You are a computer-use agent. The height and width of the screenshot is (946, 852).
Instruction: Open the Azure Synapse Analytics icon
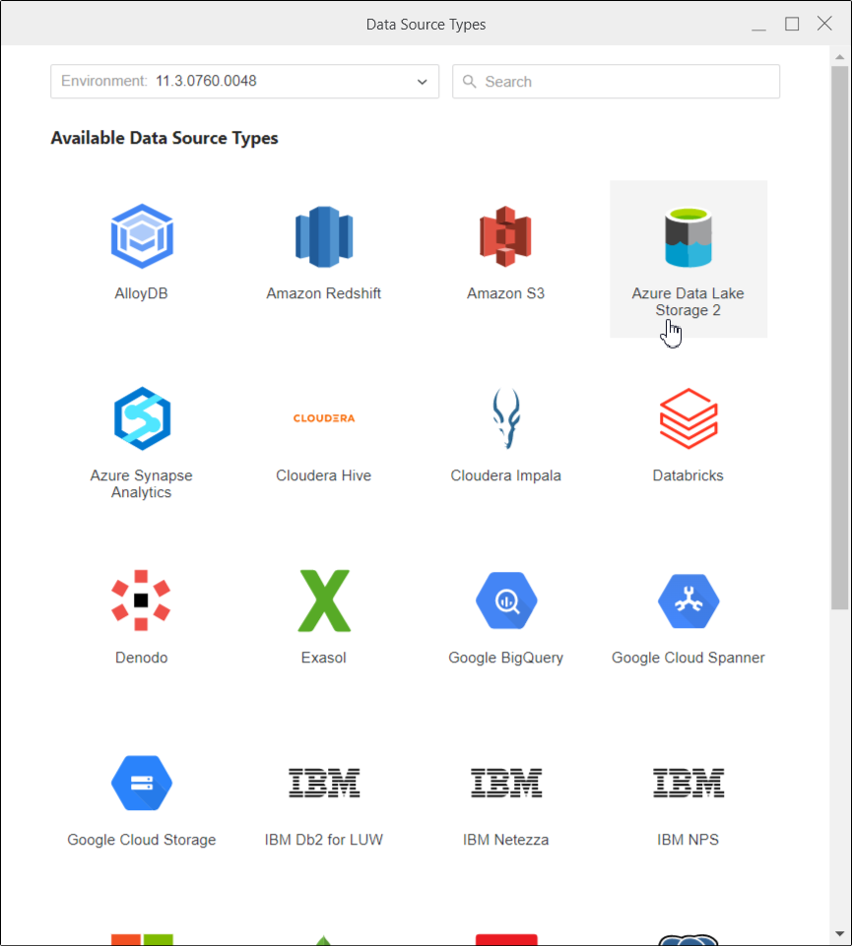pyautogui.click(x=142, y=418)
